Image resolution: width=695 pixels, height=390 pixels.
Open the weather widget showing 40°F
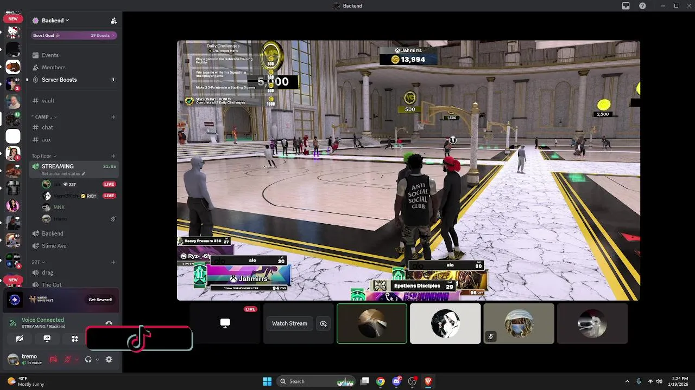(26, 381)
